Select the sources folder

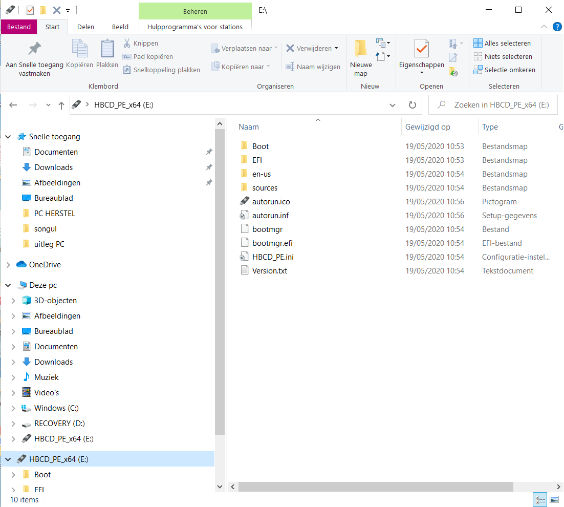pos(258,188)
